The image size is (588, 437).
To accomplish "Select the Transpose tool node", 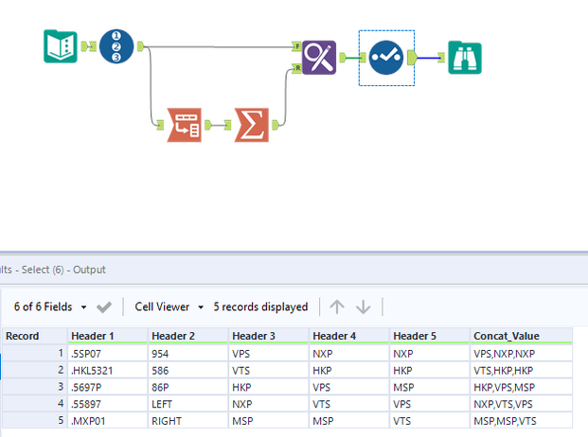I will pos(184,125).
